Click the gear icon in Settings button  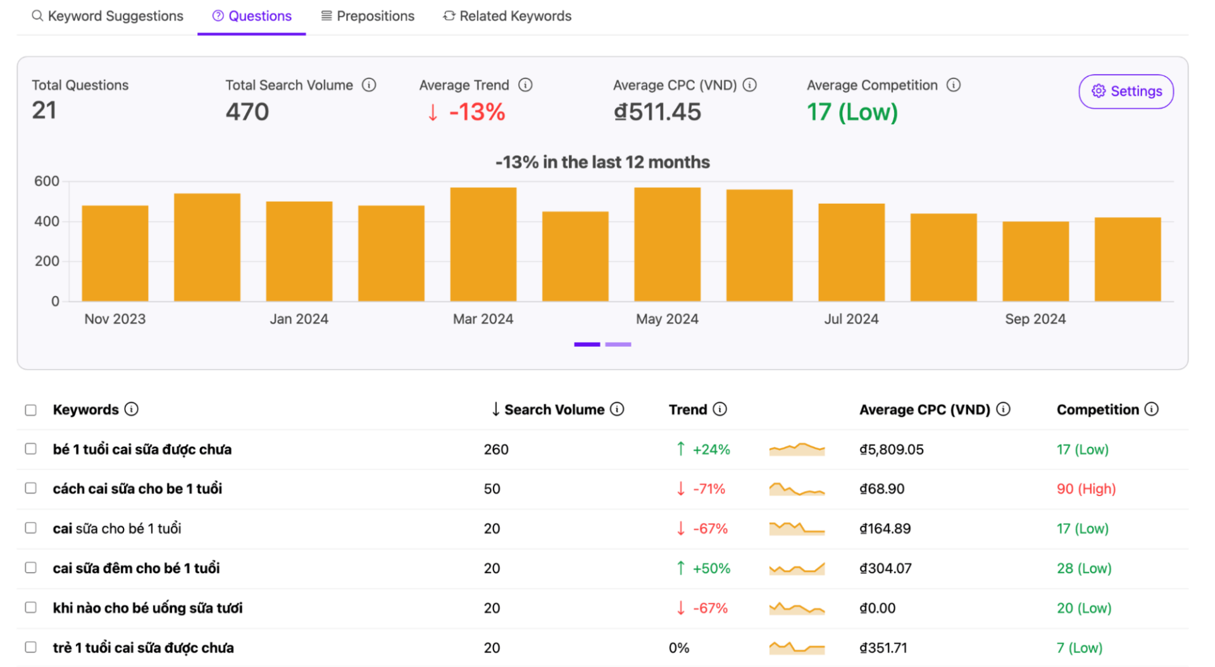pos(1099,91)
